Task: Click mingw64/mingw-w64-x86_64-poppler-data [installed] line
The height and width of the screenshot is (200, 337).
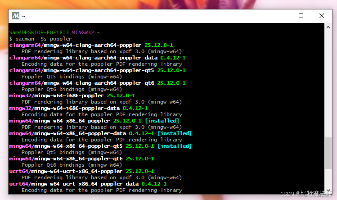Action: 100,133
